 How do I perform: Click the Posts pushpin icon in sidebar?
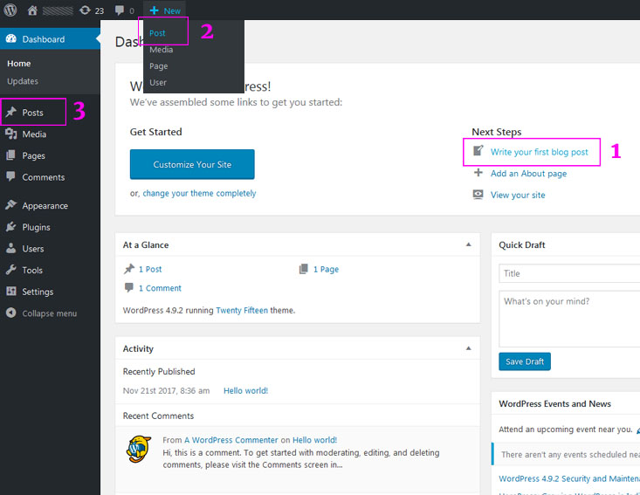(11, 112)
